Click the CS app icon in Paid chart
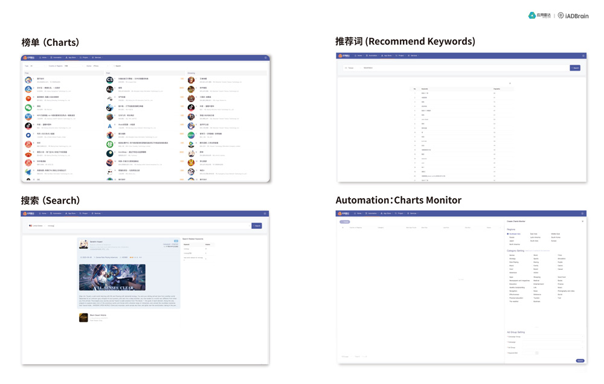Screen dimensions: 604x384 [110, 80]
